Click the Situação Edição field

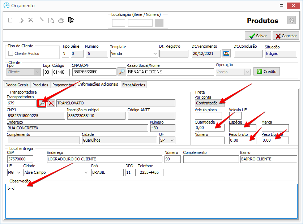(281, 54)
